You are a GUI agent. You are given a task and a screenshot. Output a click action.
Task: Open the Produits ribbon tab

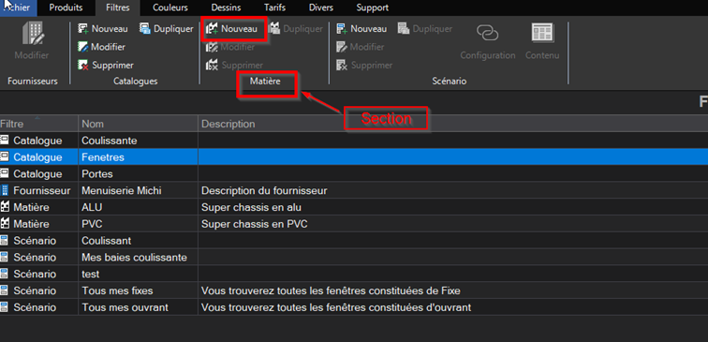tap(66, 7)
